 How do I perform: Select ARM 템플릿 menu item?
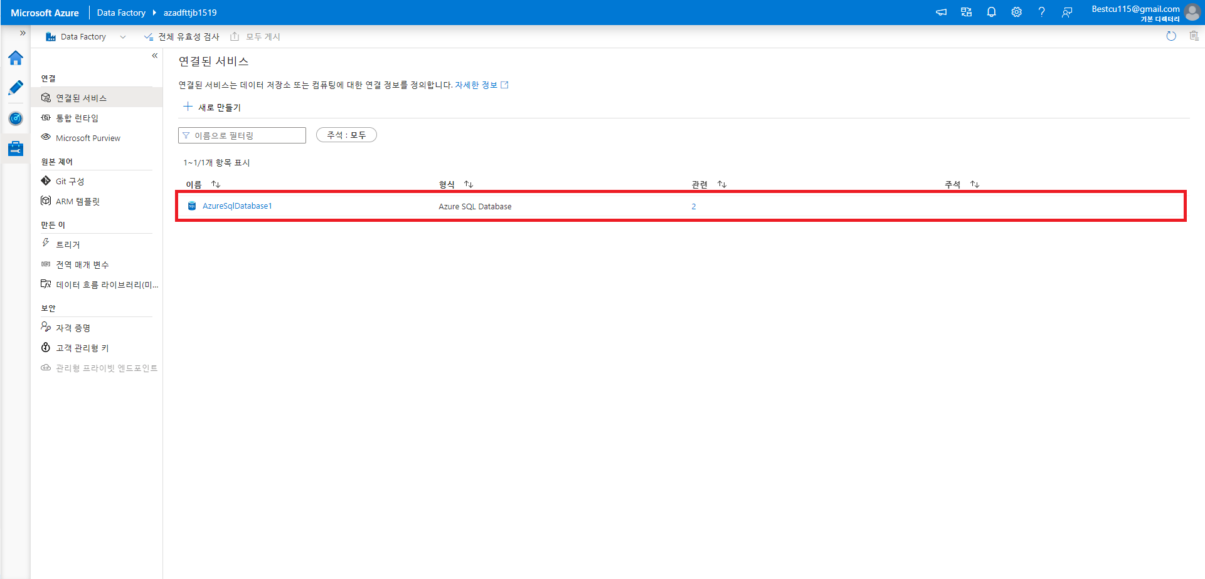click(97, 201)
